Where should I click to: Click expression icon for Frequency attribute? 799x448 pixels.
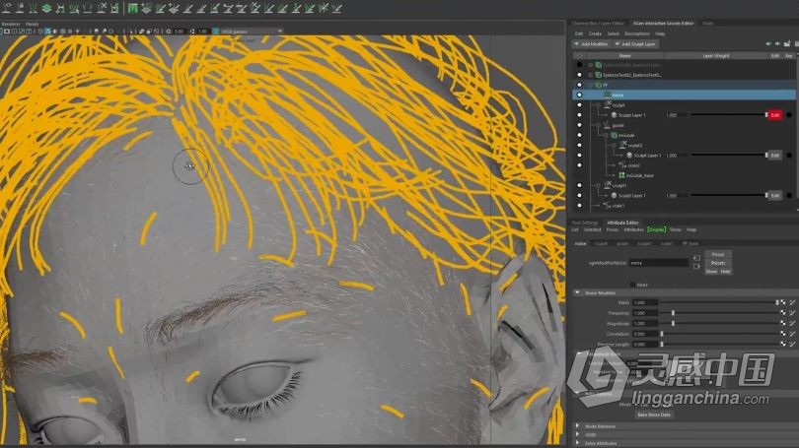coord(792,313)
